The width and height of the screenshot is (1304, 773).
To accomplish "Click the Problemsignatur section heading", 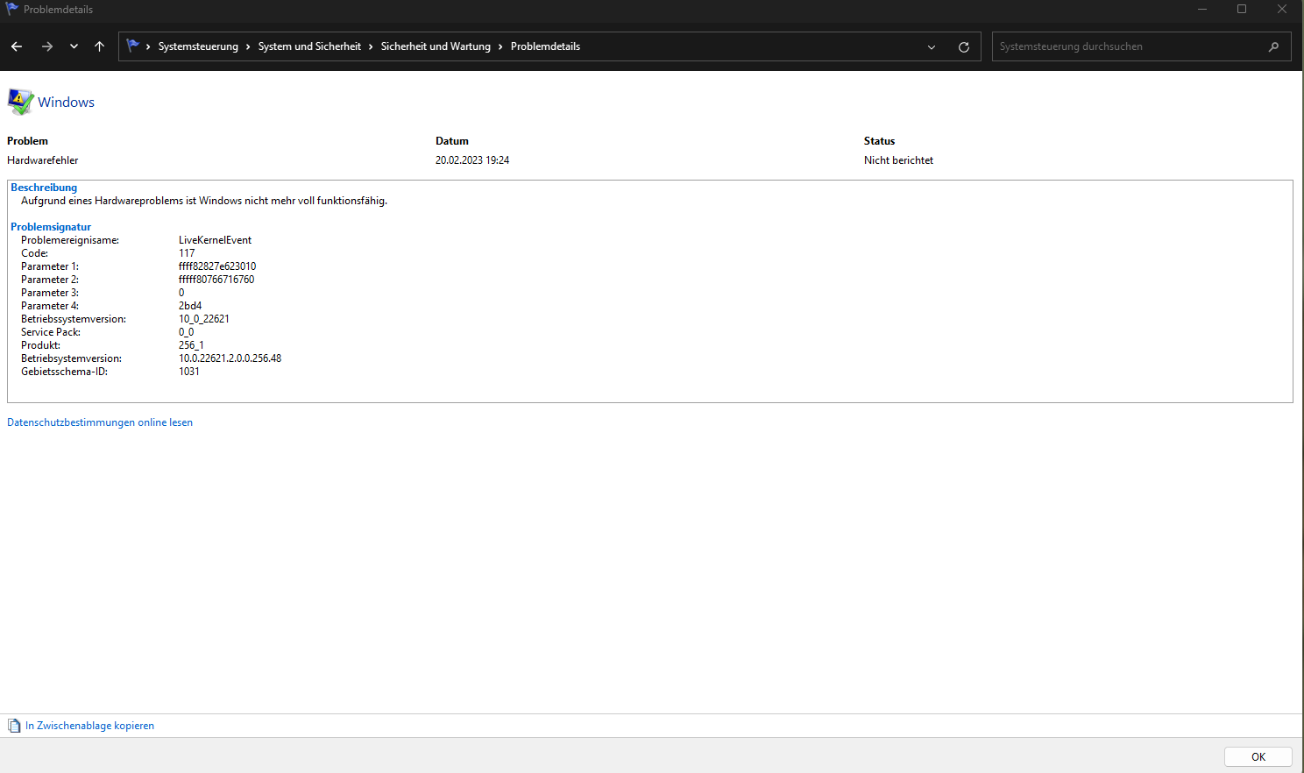I will point(51,227).
